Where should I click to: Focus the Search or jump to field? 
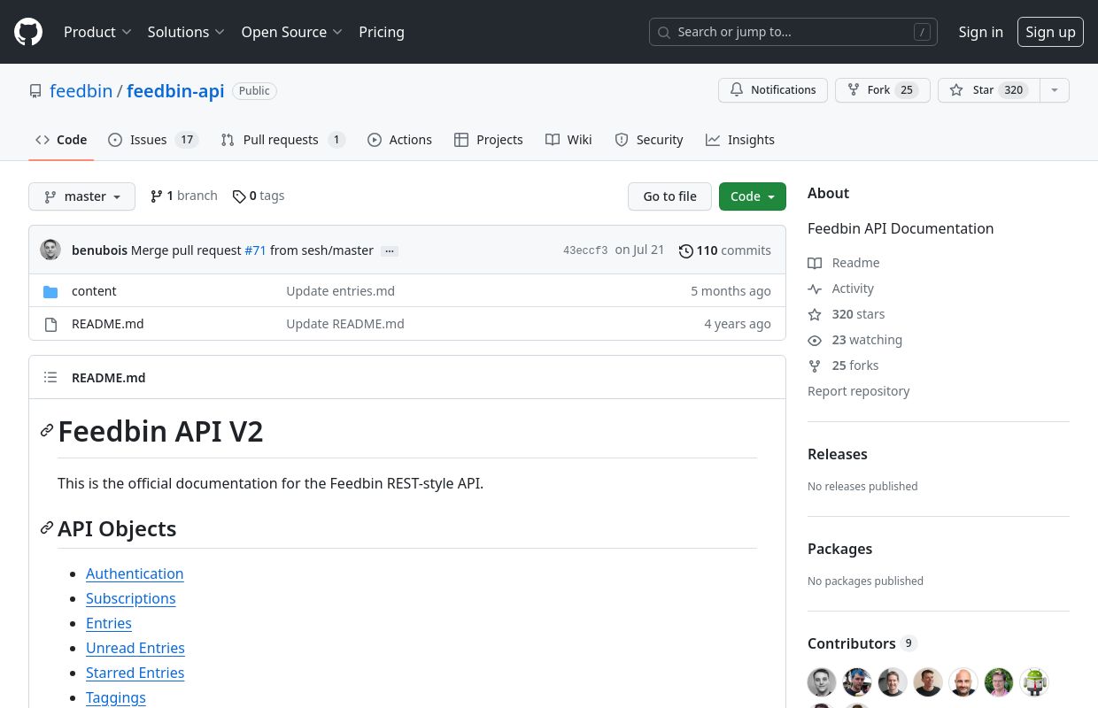click(x=793, y=32)
